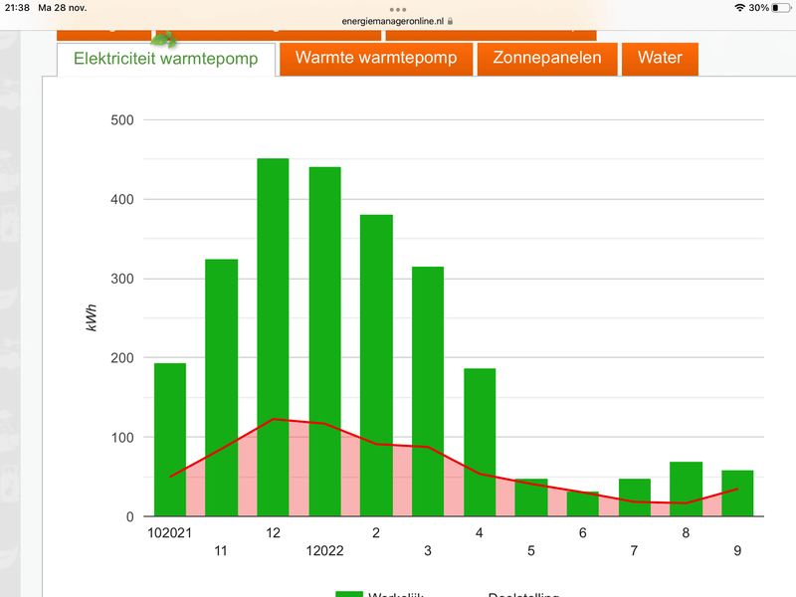Click the green bar for month 4
796x597 pixels.
(480, 442)
